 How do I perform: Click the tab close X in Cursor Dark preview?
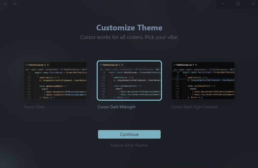pos(48,65)
